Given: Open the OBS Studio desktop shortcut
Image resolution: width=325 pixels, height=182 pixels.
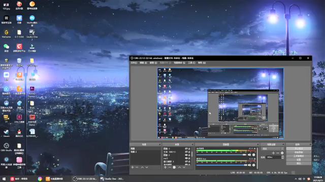Looking at the screenshot, I should tap(7, 147).
